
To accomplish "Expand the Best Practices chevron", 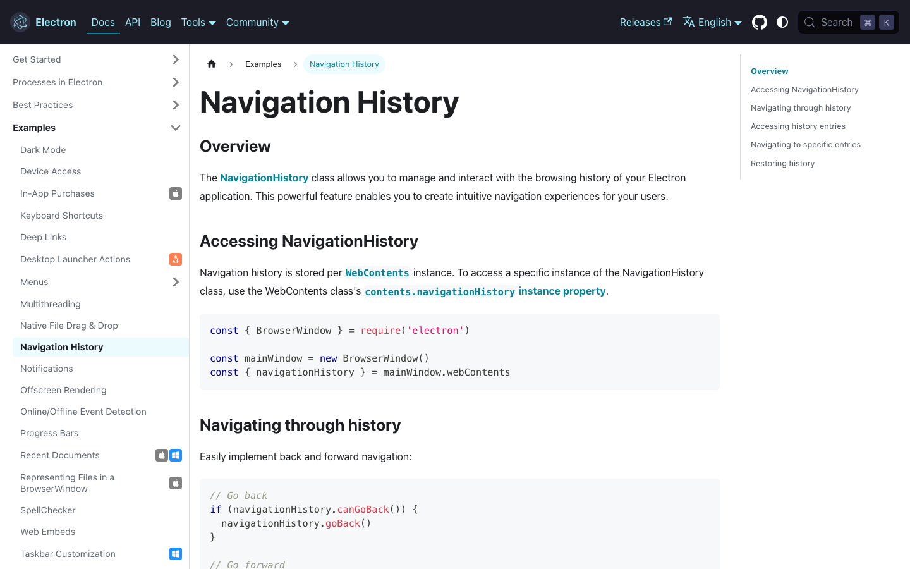I will point(176,105).
